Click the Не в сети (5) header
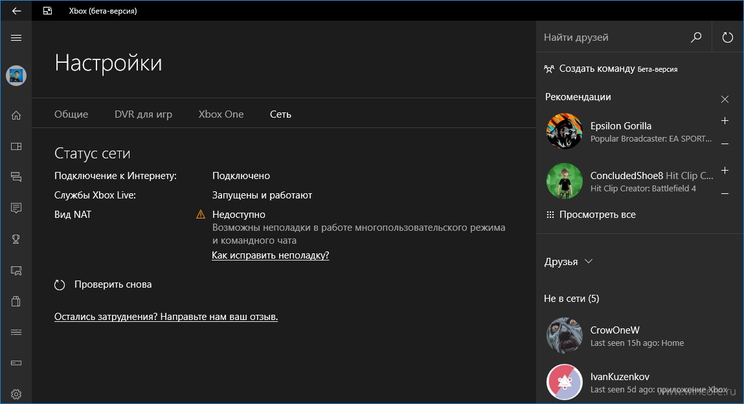 coord(571,299)
